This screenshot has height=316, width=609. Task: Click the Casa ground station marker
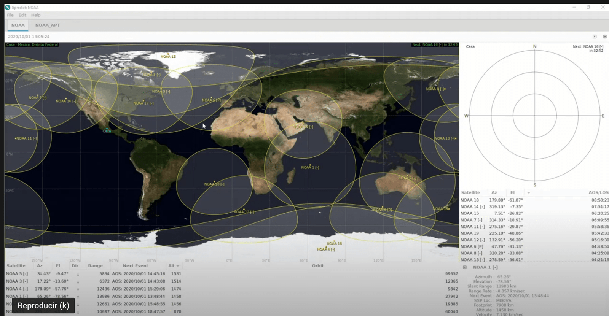click(x=107, y=130)
